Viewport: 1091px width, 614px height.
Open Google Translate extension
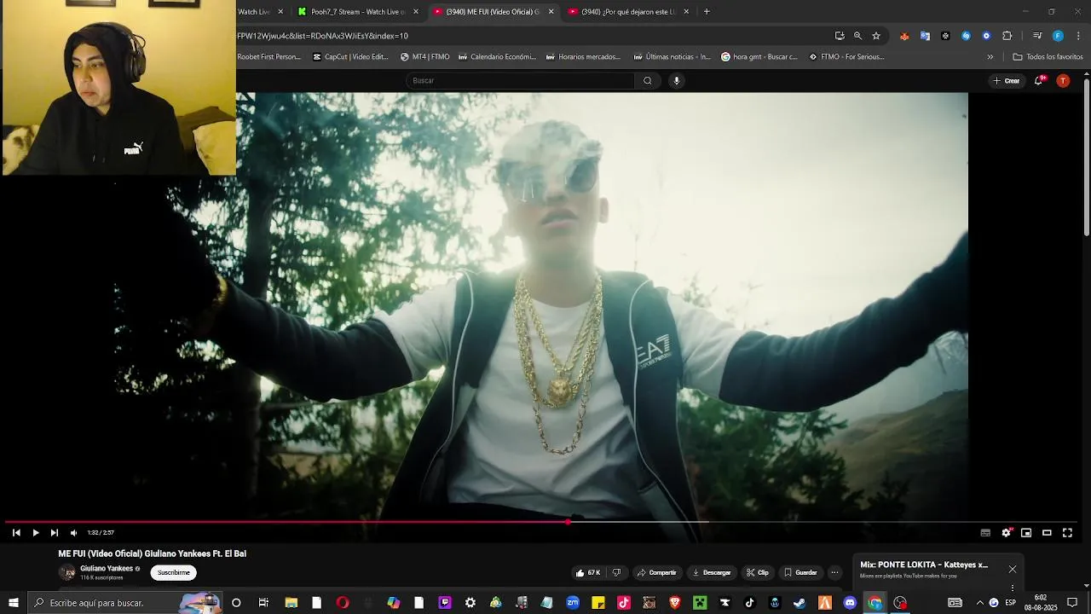(x=925, y=36)
